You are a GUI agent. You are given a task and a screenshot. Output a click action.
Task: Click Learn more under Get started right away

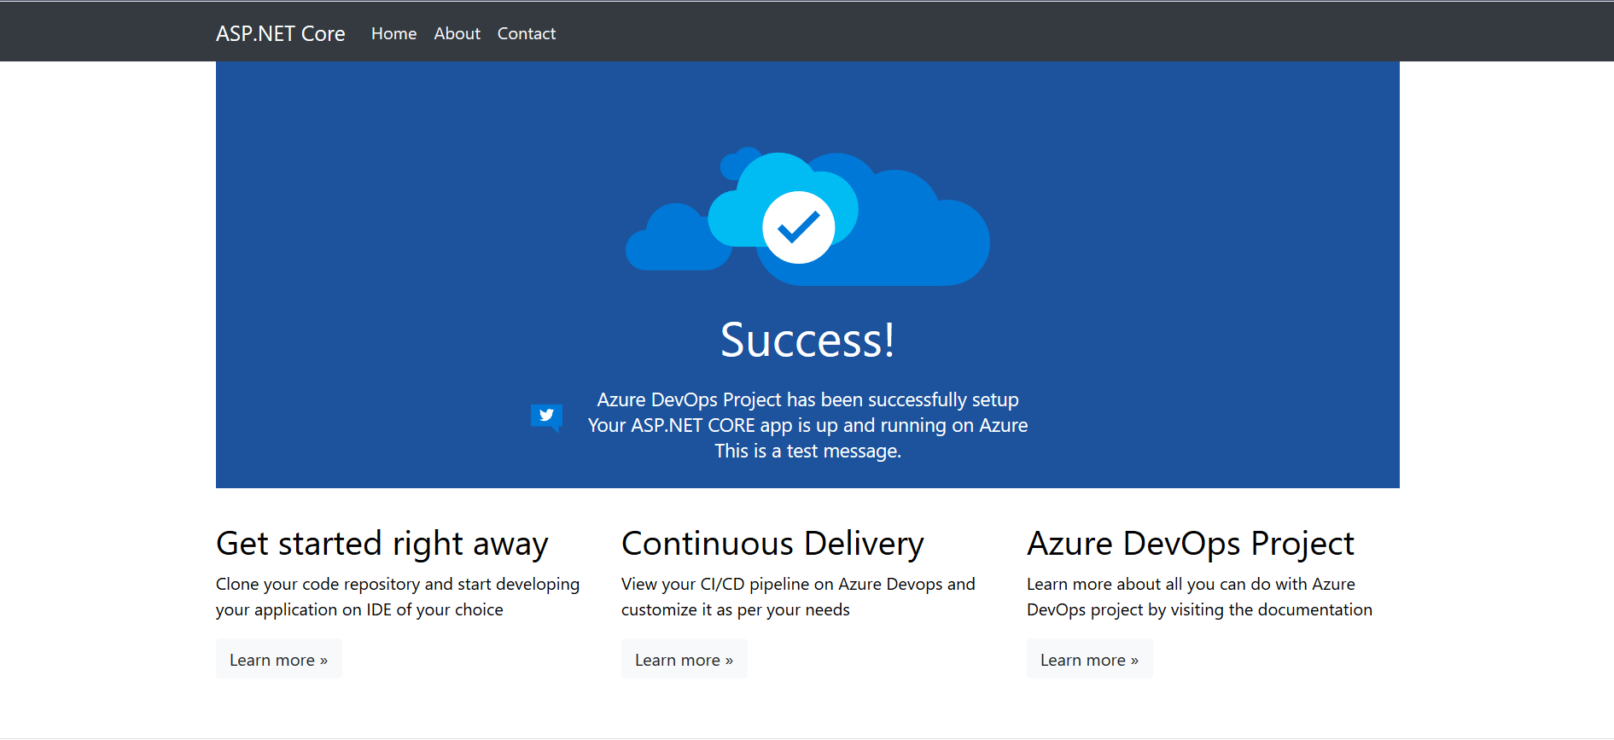click(279, 659)
